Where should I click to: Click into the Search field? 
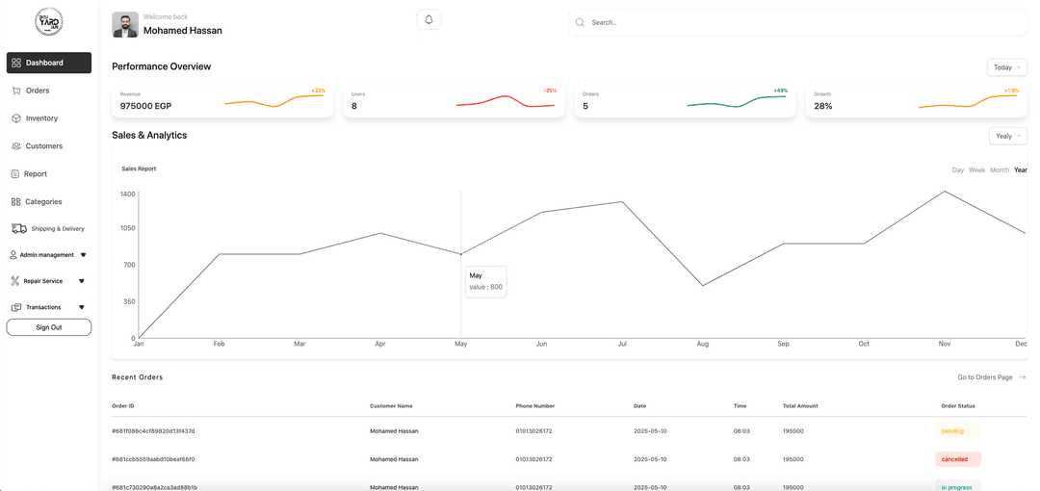pyautogui.click(x=799, y=22)
